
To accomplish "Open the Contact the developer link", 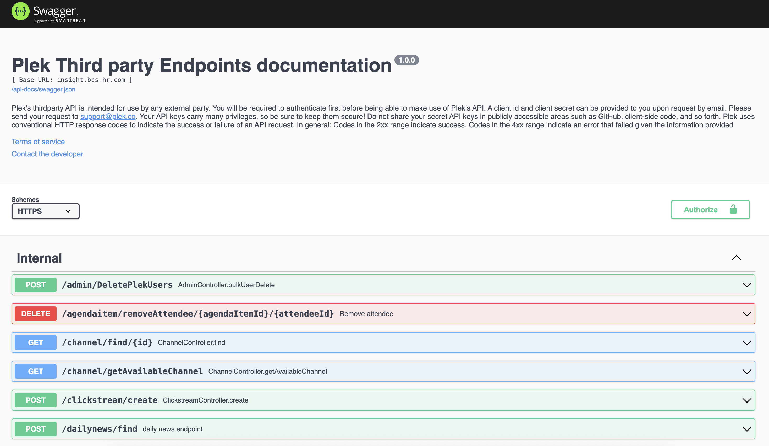I will tap(47, 154).
